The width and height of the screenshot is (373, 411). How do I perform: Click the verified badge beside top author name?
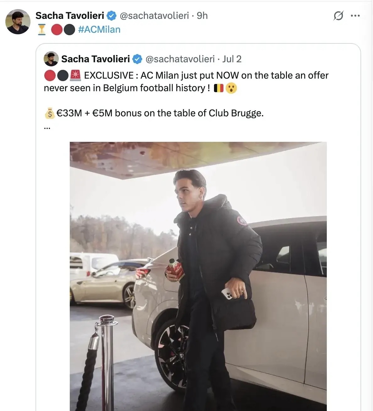pyautogui.click(x=112, y=15)
